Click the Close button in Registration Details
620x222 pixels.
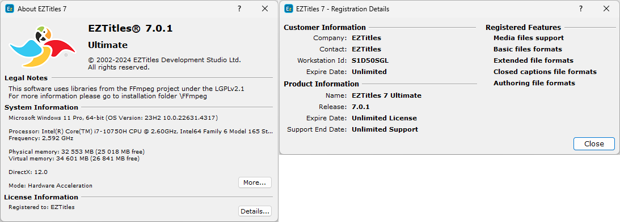pos(594,143)
